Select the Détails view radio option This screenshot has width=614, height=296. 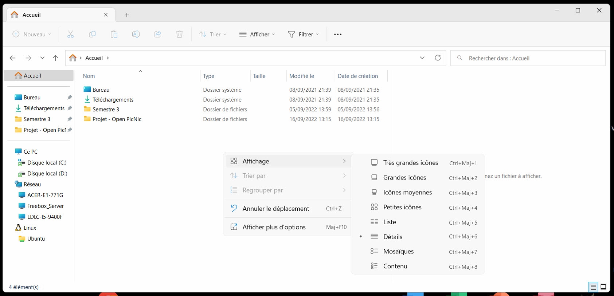(x=393, y=237)
